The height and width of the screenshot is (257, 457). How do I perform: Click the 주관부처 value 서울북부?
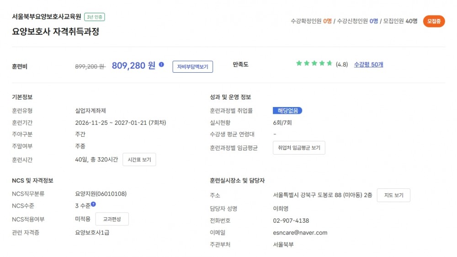[283, 245]
